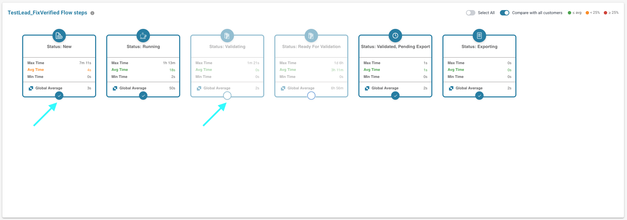Viewport: 627px width, 220px height.
Task: Click the Status: Validating card title
Action: [227, 47]
